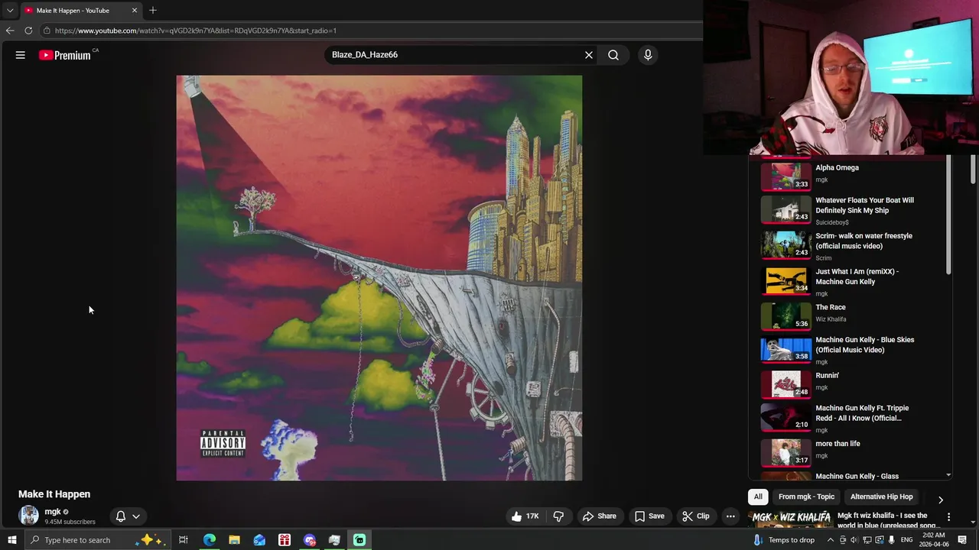Go to YouTube Premium home logo
Viewport: 979px width, 550px height.
click(x=65, y=55)
